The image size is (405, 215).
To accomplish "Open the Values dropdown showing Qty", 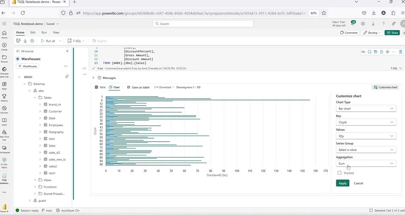I will pyautogui.click(x=366, y=136).
